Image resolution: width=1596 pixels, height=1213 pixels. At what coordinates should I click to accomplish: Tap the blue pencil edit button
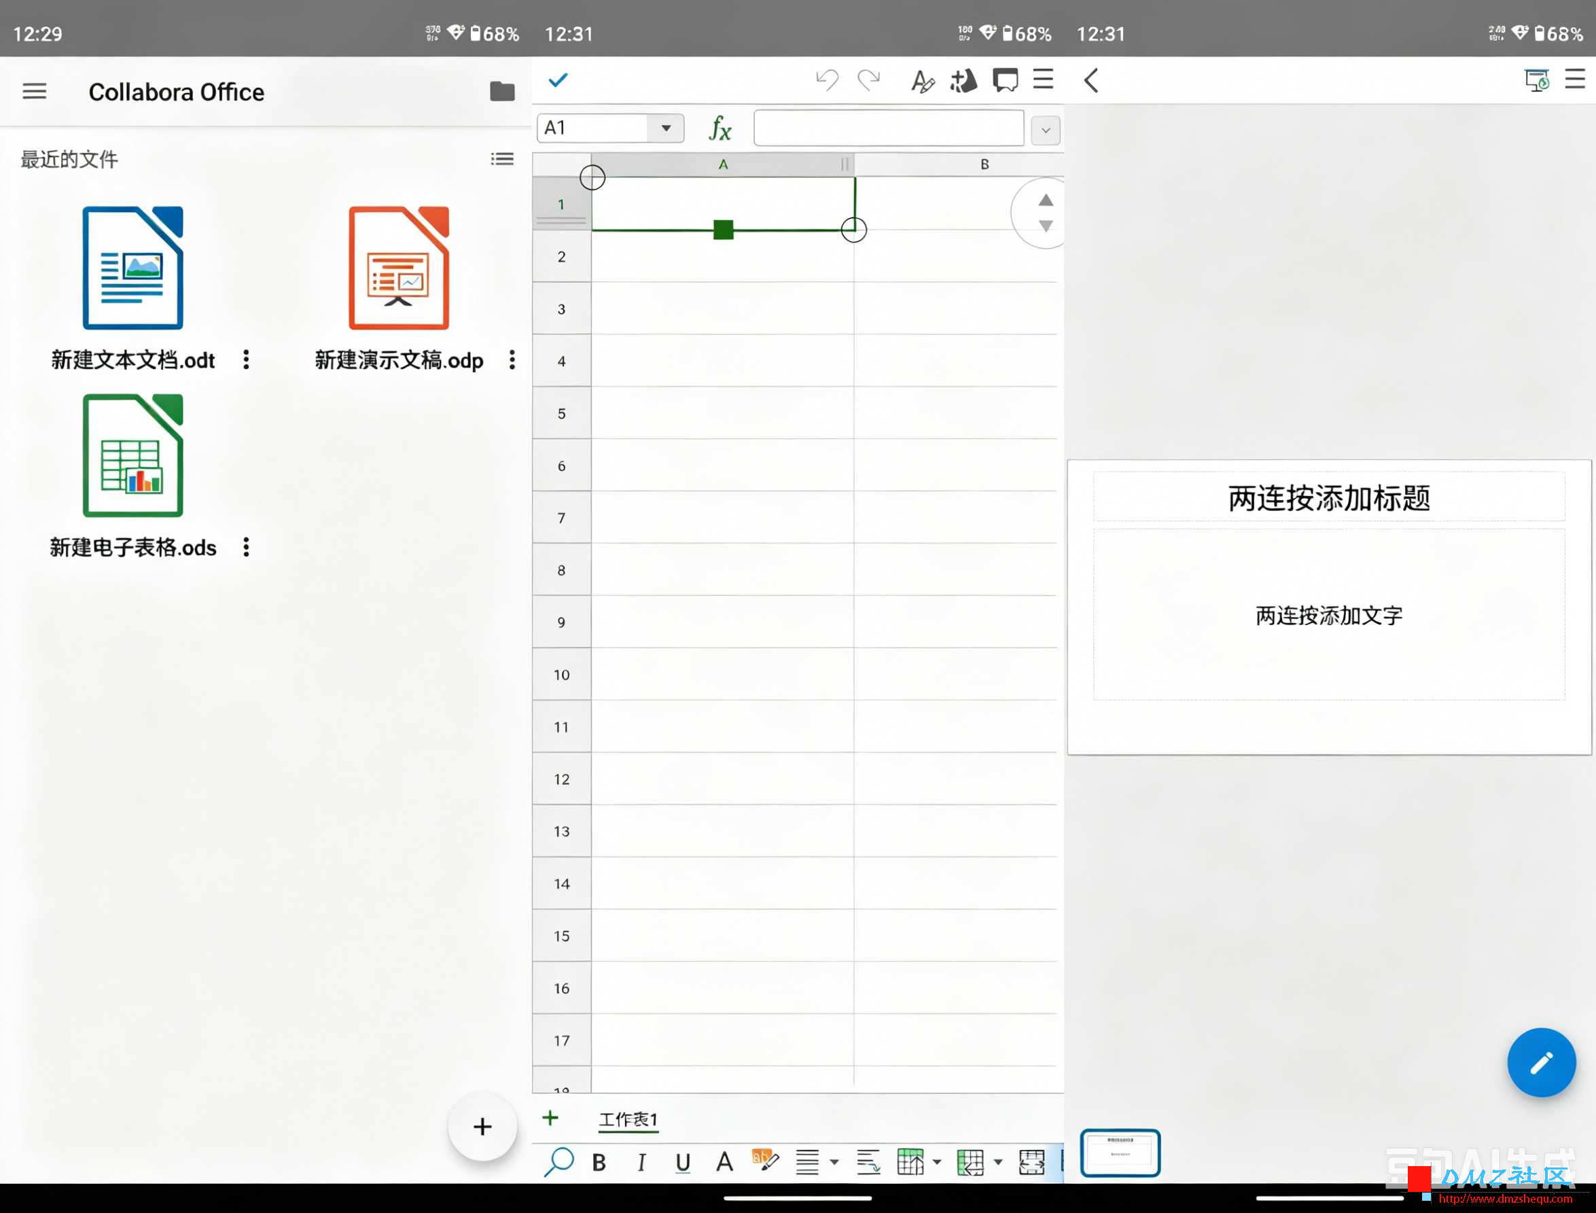click(x=1541, y=1063)
